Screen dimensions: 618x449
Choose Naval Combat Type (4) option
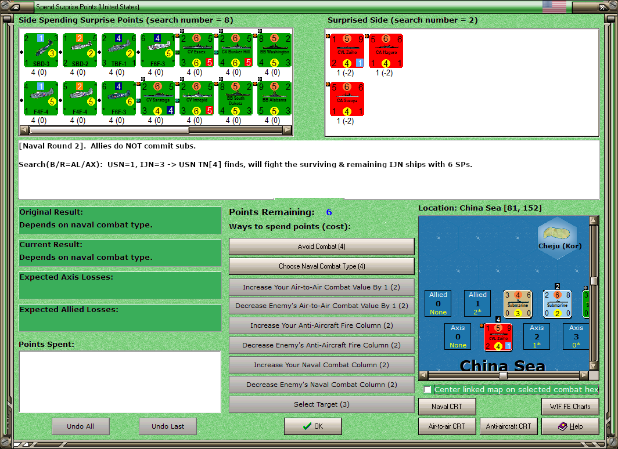coord(322,266)
